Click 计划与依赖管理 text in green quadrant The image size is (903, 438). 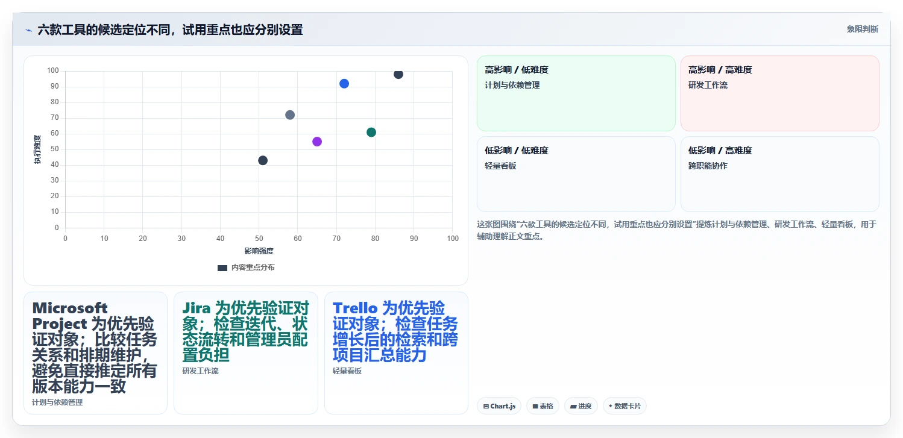(x=512, y=86)
